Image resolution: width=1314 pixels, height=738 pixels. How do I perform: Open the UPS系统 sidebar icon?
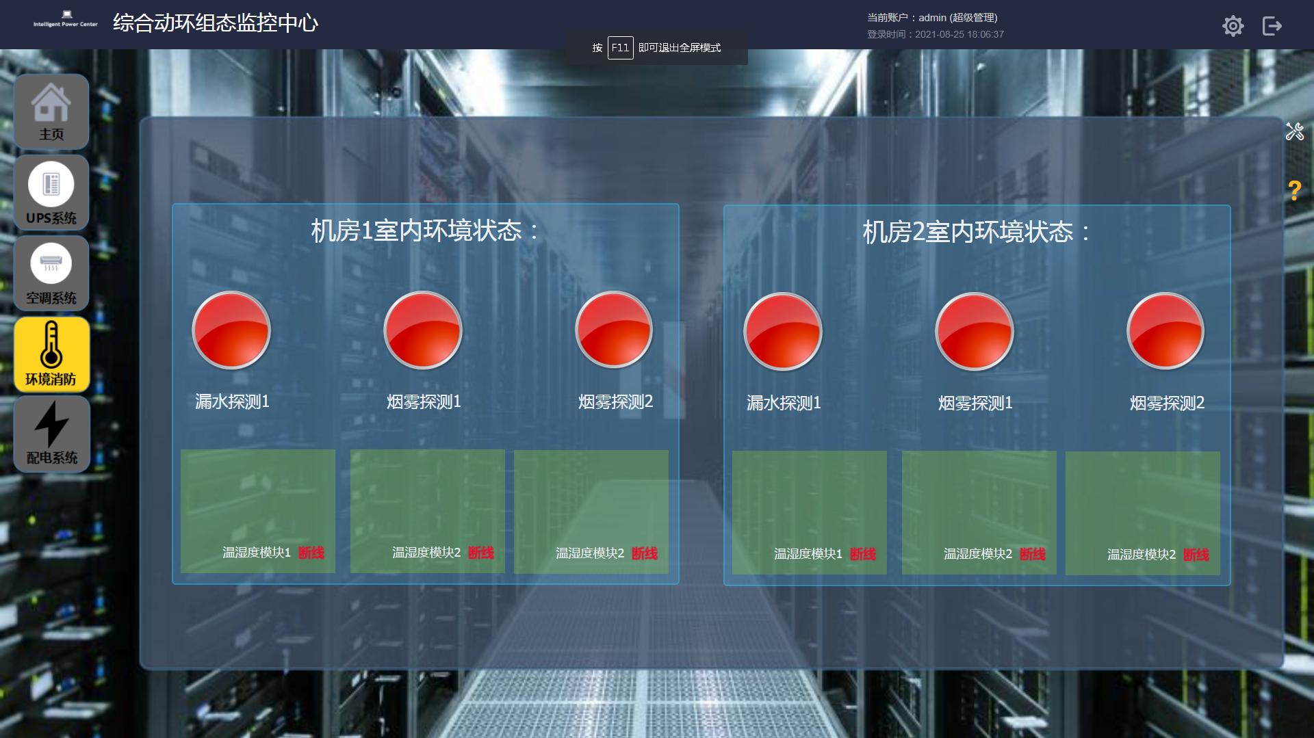(x=51, y=192)
